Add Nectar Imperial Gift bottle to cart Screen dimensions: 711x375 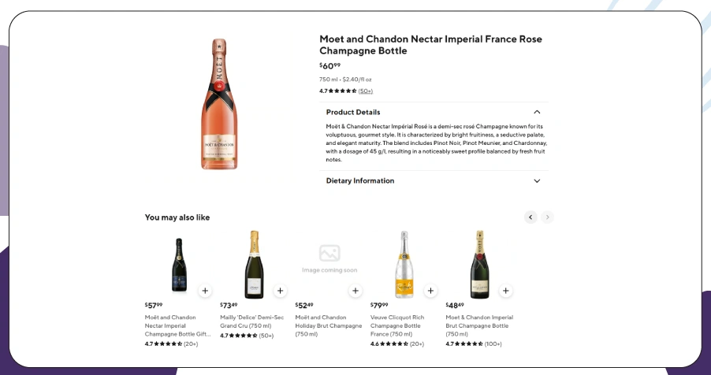tap(205, 291)
